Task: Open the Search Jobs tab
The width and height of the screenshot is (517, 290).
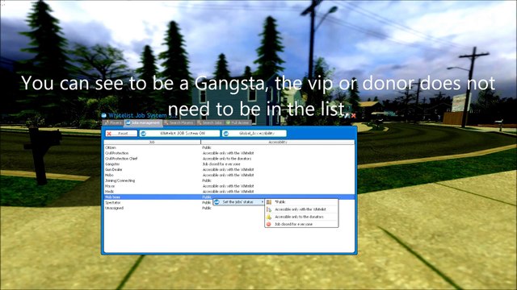Action: 210,122
